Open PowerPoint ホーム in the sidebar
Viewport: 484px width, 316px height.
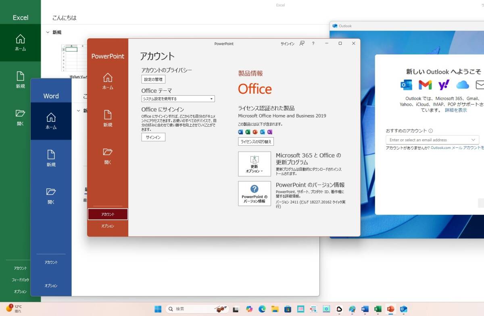(x=108, y=81)
